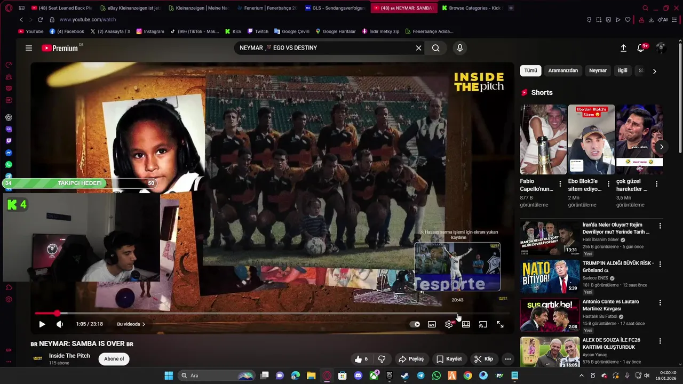Image resolution: width=683 pixels, height=384 pixels.
Task: Open Windows Start menu
Action: pyautogui.click(x=169, y=375)
